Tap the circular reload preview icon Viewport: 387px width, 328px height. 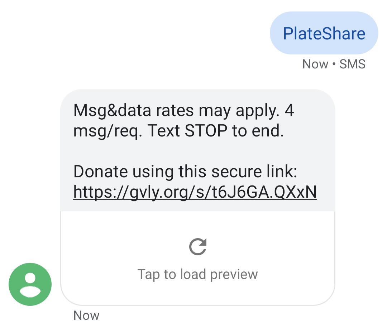198,246
